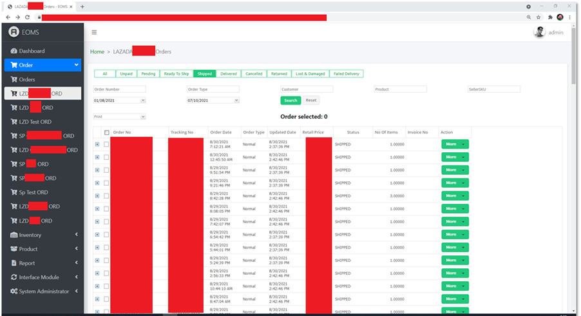581x316 pixels.
Task: Check the order row dated 8/30/2021 7:12:21 AM
Action: [106, 144]
